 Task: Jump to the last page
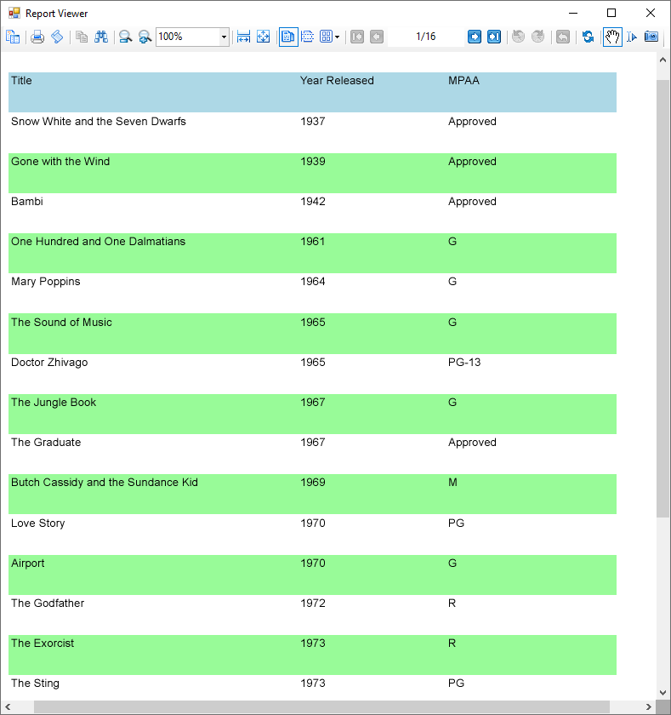(x=494, y=37)
